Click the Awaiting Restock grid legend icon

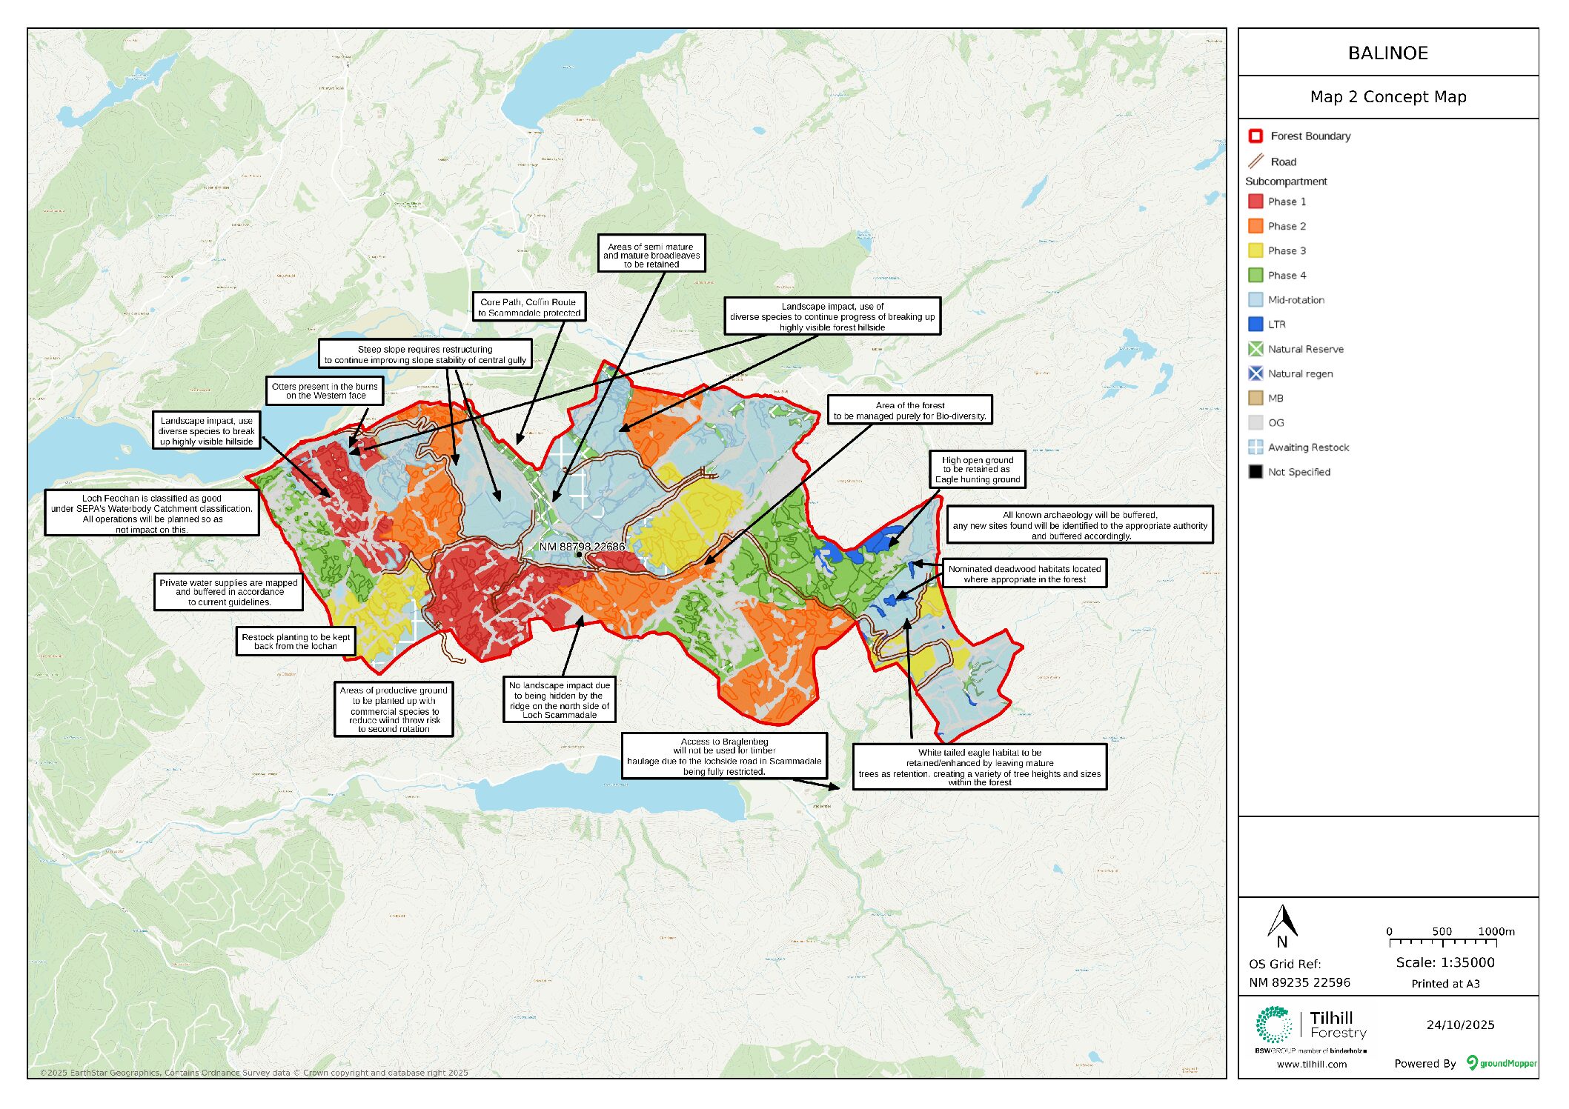tap(1255, 447)
